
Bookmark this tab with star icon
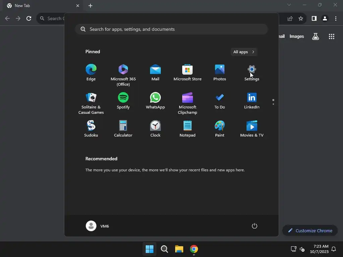pos(301,19)
